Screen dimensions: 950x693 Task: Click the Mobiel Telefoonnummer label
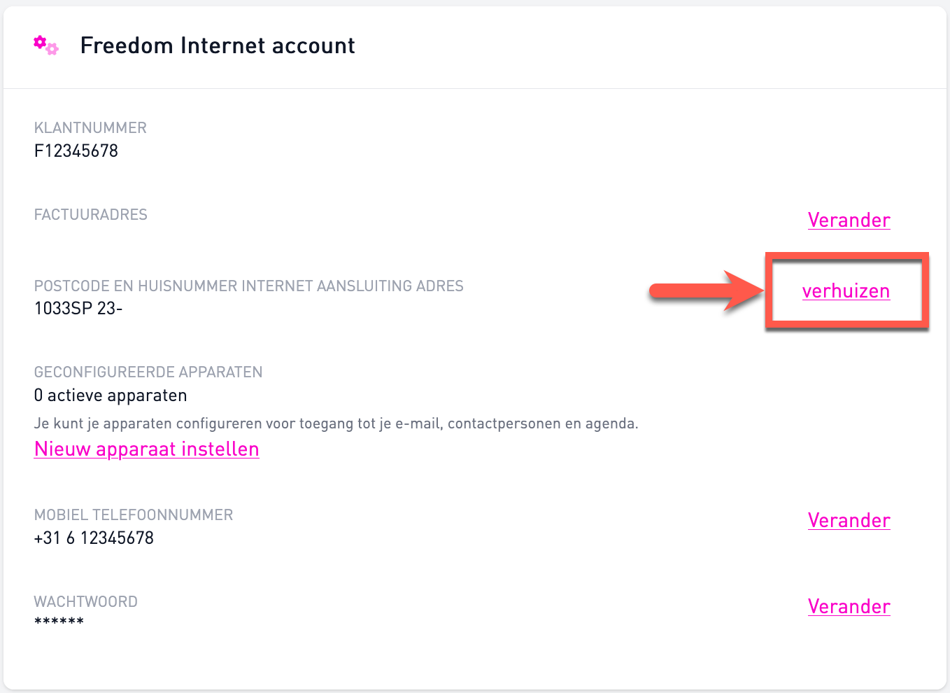(134, 514)
